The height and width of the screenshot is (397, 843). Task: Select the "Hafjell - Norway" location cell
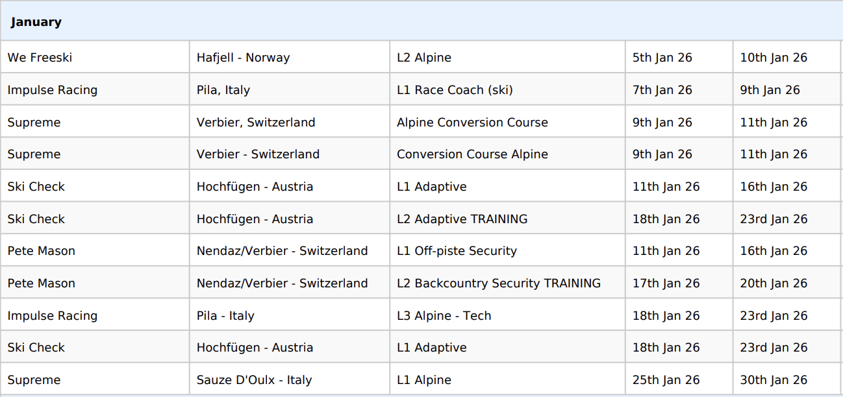[x=243, y=58]
